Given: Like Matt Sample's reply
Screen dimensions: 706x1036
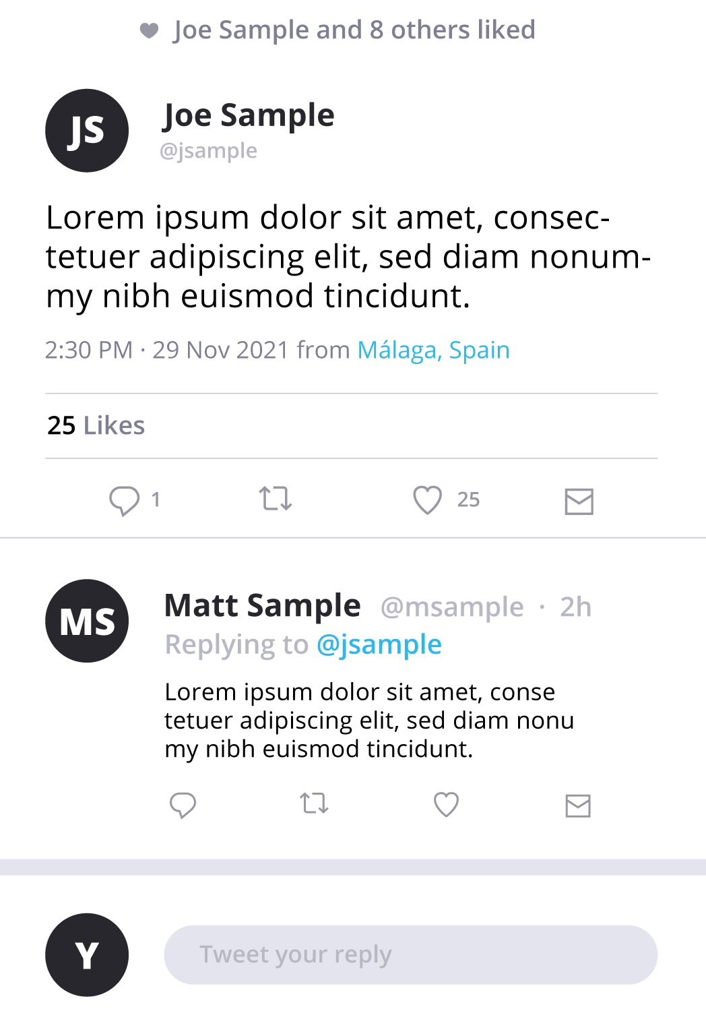Looking at the screenshot, I should 446,804.
